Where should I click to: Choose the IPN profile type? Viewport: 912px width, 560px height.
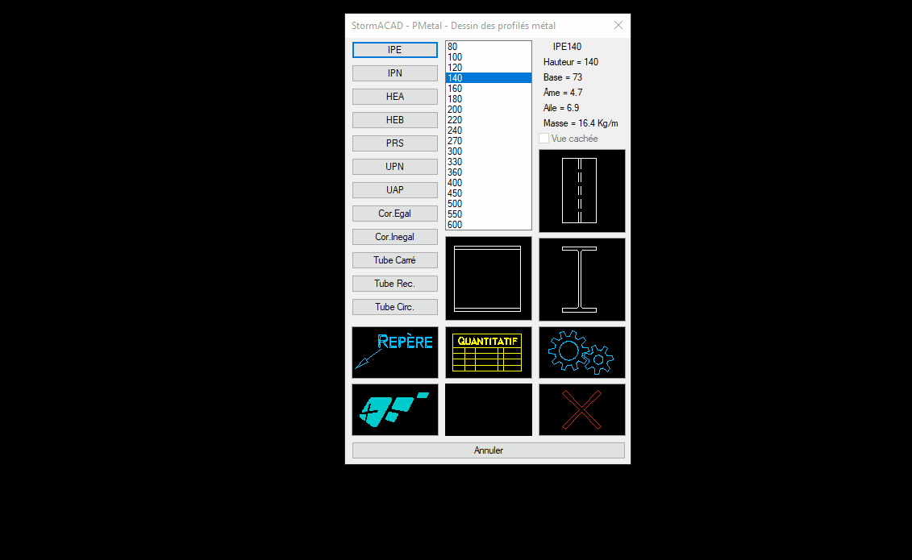(395, 73)
